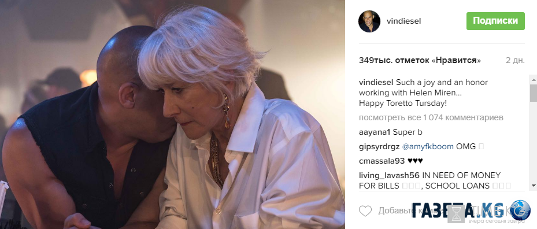
Task: Click the 349тыс. likes count
Action: click(x=420, y=60)
